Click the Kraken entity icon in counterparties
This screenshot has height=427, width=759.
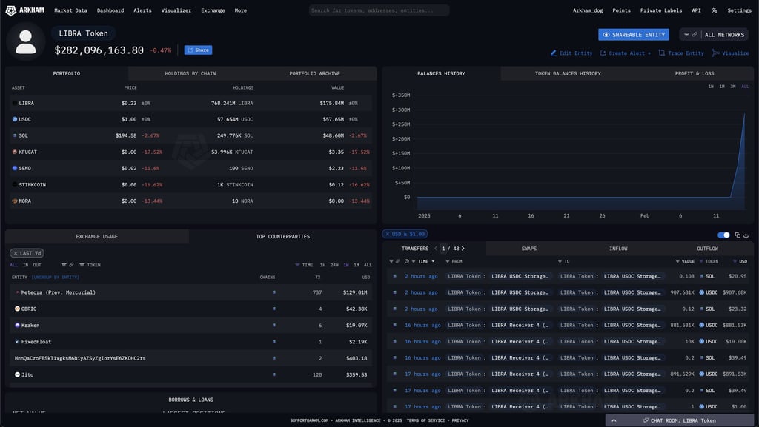coord(18,325)
